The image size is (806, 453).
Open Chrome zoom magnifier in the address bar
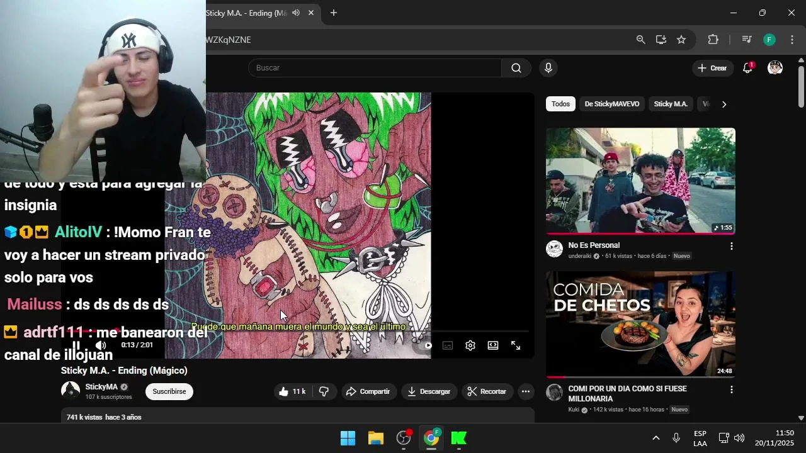point(640,40)
